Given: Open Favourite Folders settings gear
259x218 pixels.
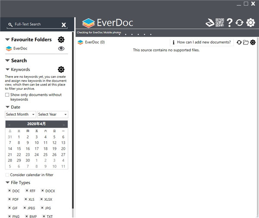Looking at the screenshot, I should pos(61,40).
